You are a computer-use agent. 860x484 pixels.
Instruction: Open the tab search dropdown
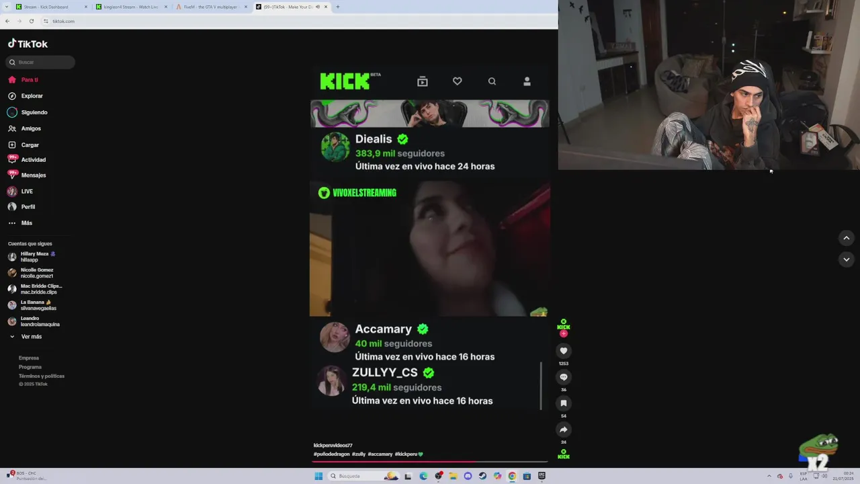(x=6, y=7)
